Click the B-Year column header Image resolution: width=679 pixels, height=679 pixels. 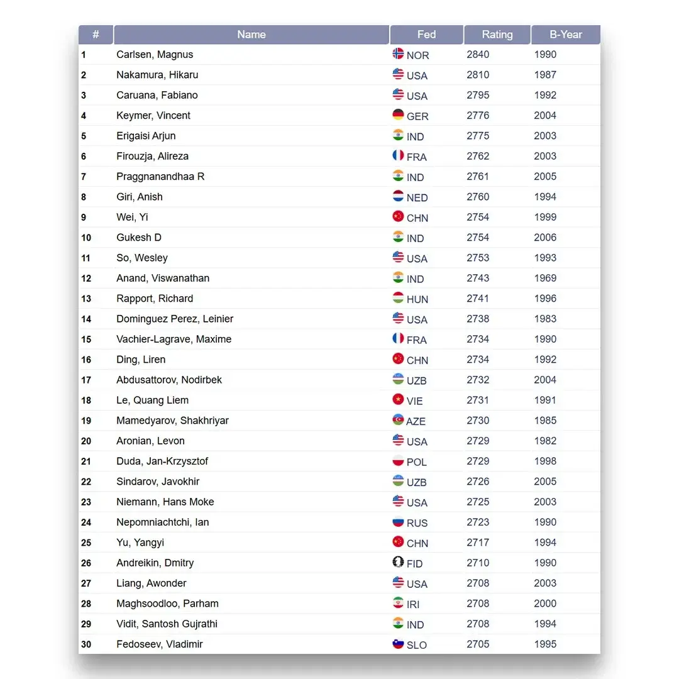pyautogui.click(x=565, y=35)
